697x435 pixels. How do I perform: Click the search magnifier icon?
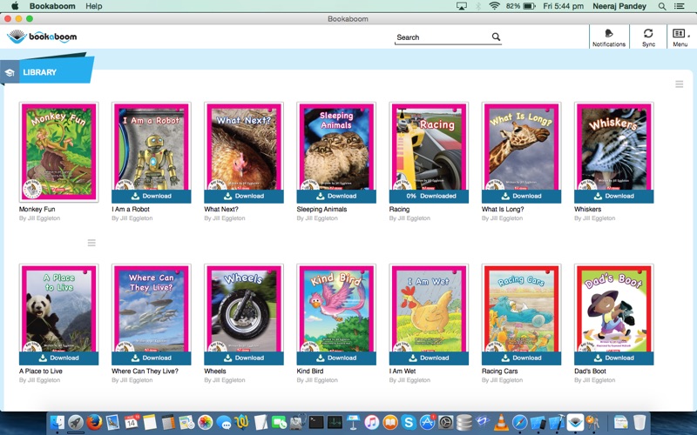(x=496, y=37)
